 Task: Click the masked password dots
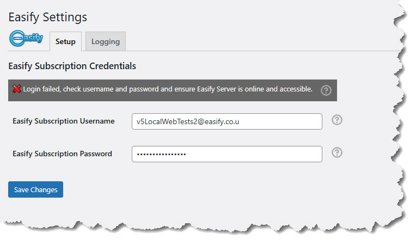coord(161,154)
